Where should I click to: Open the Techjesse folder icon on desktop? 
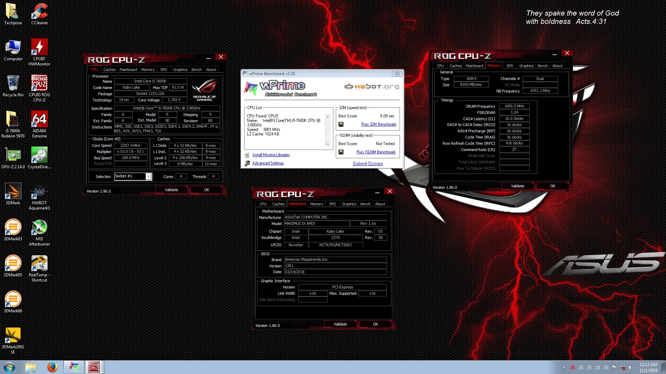pos(13,14)
